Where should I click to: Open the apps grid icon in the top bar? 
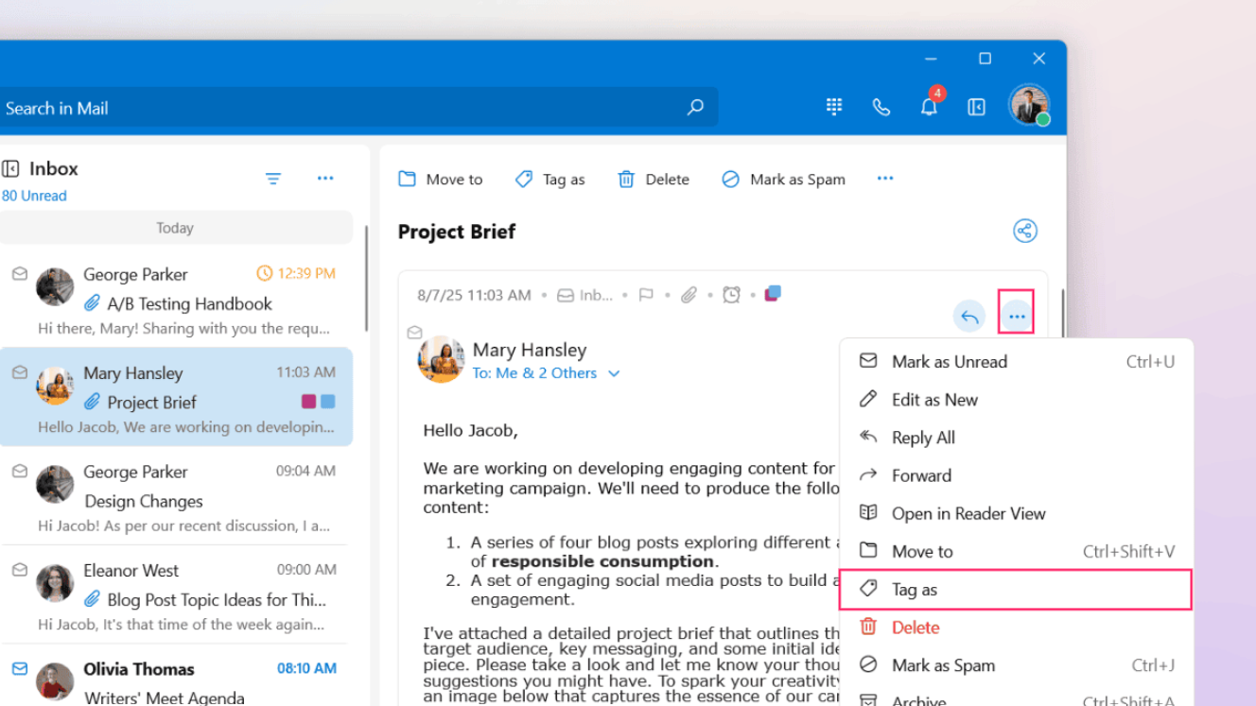click(x=834, y=107)
